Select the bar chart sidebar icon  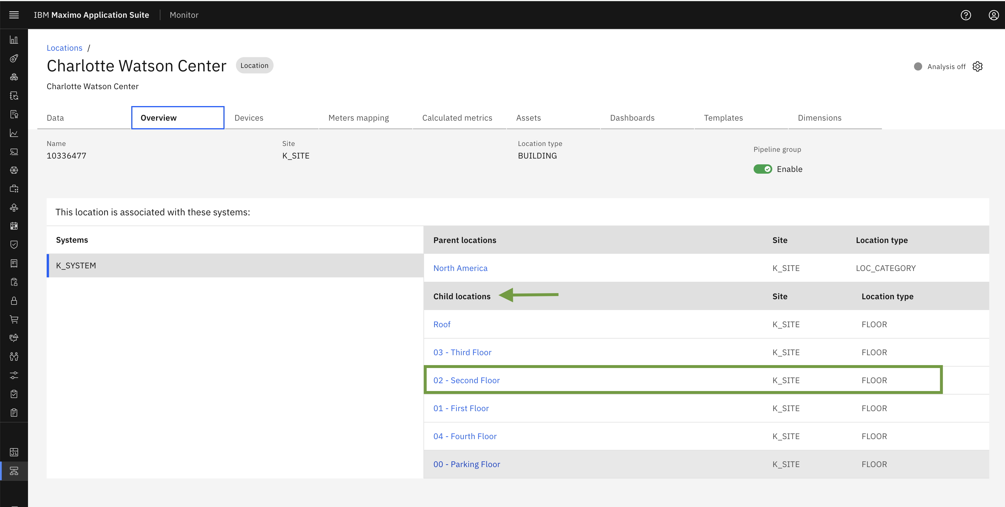click(14, 40)
